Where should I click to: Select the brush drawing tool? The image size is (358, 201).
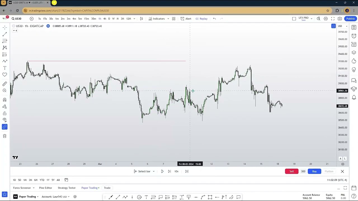click(4, 61)
